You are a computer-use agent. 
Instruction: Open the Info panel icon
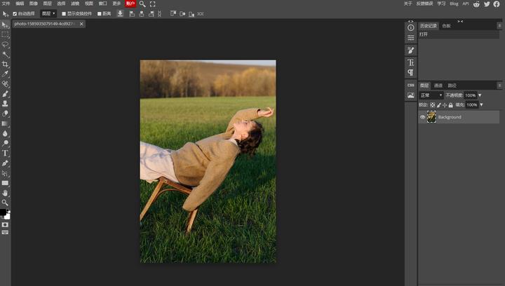410,26
